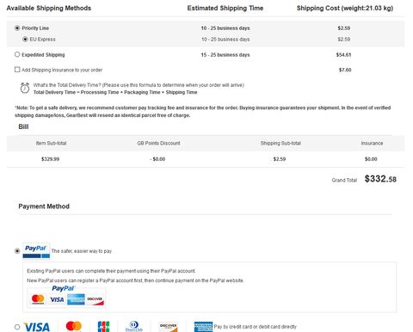The height and width of the screenshot is (332, 413).
Task: Select Expedited Shipping radio button
Action: (x=17, y=54)
